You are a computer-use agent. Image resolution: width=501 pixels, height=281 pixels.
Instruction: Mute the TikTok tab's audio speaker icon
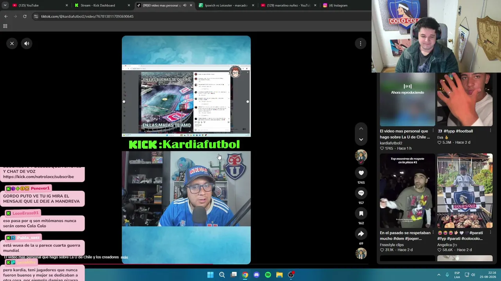pyautogui.click(x=185, y=5)
